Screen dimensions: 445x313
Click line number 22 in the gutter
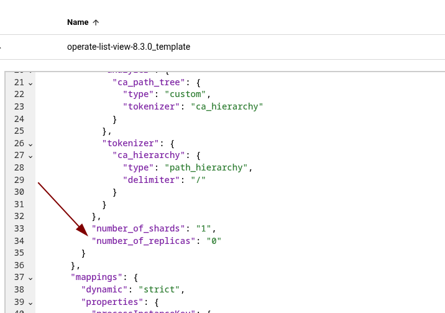coord(19,95)
